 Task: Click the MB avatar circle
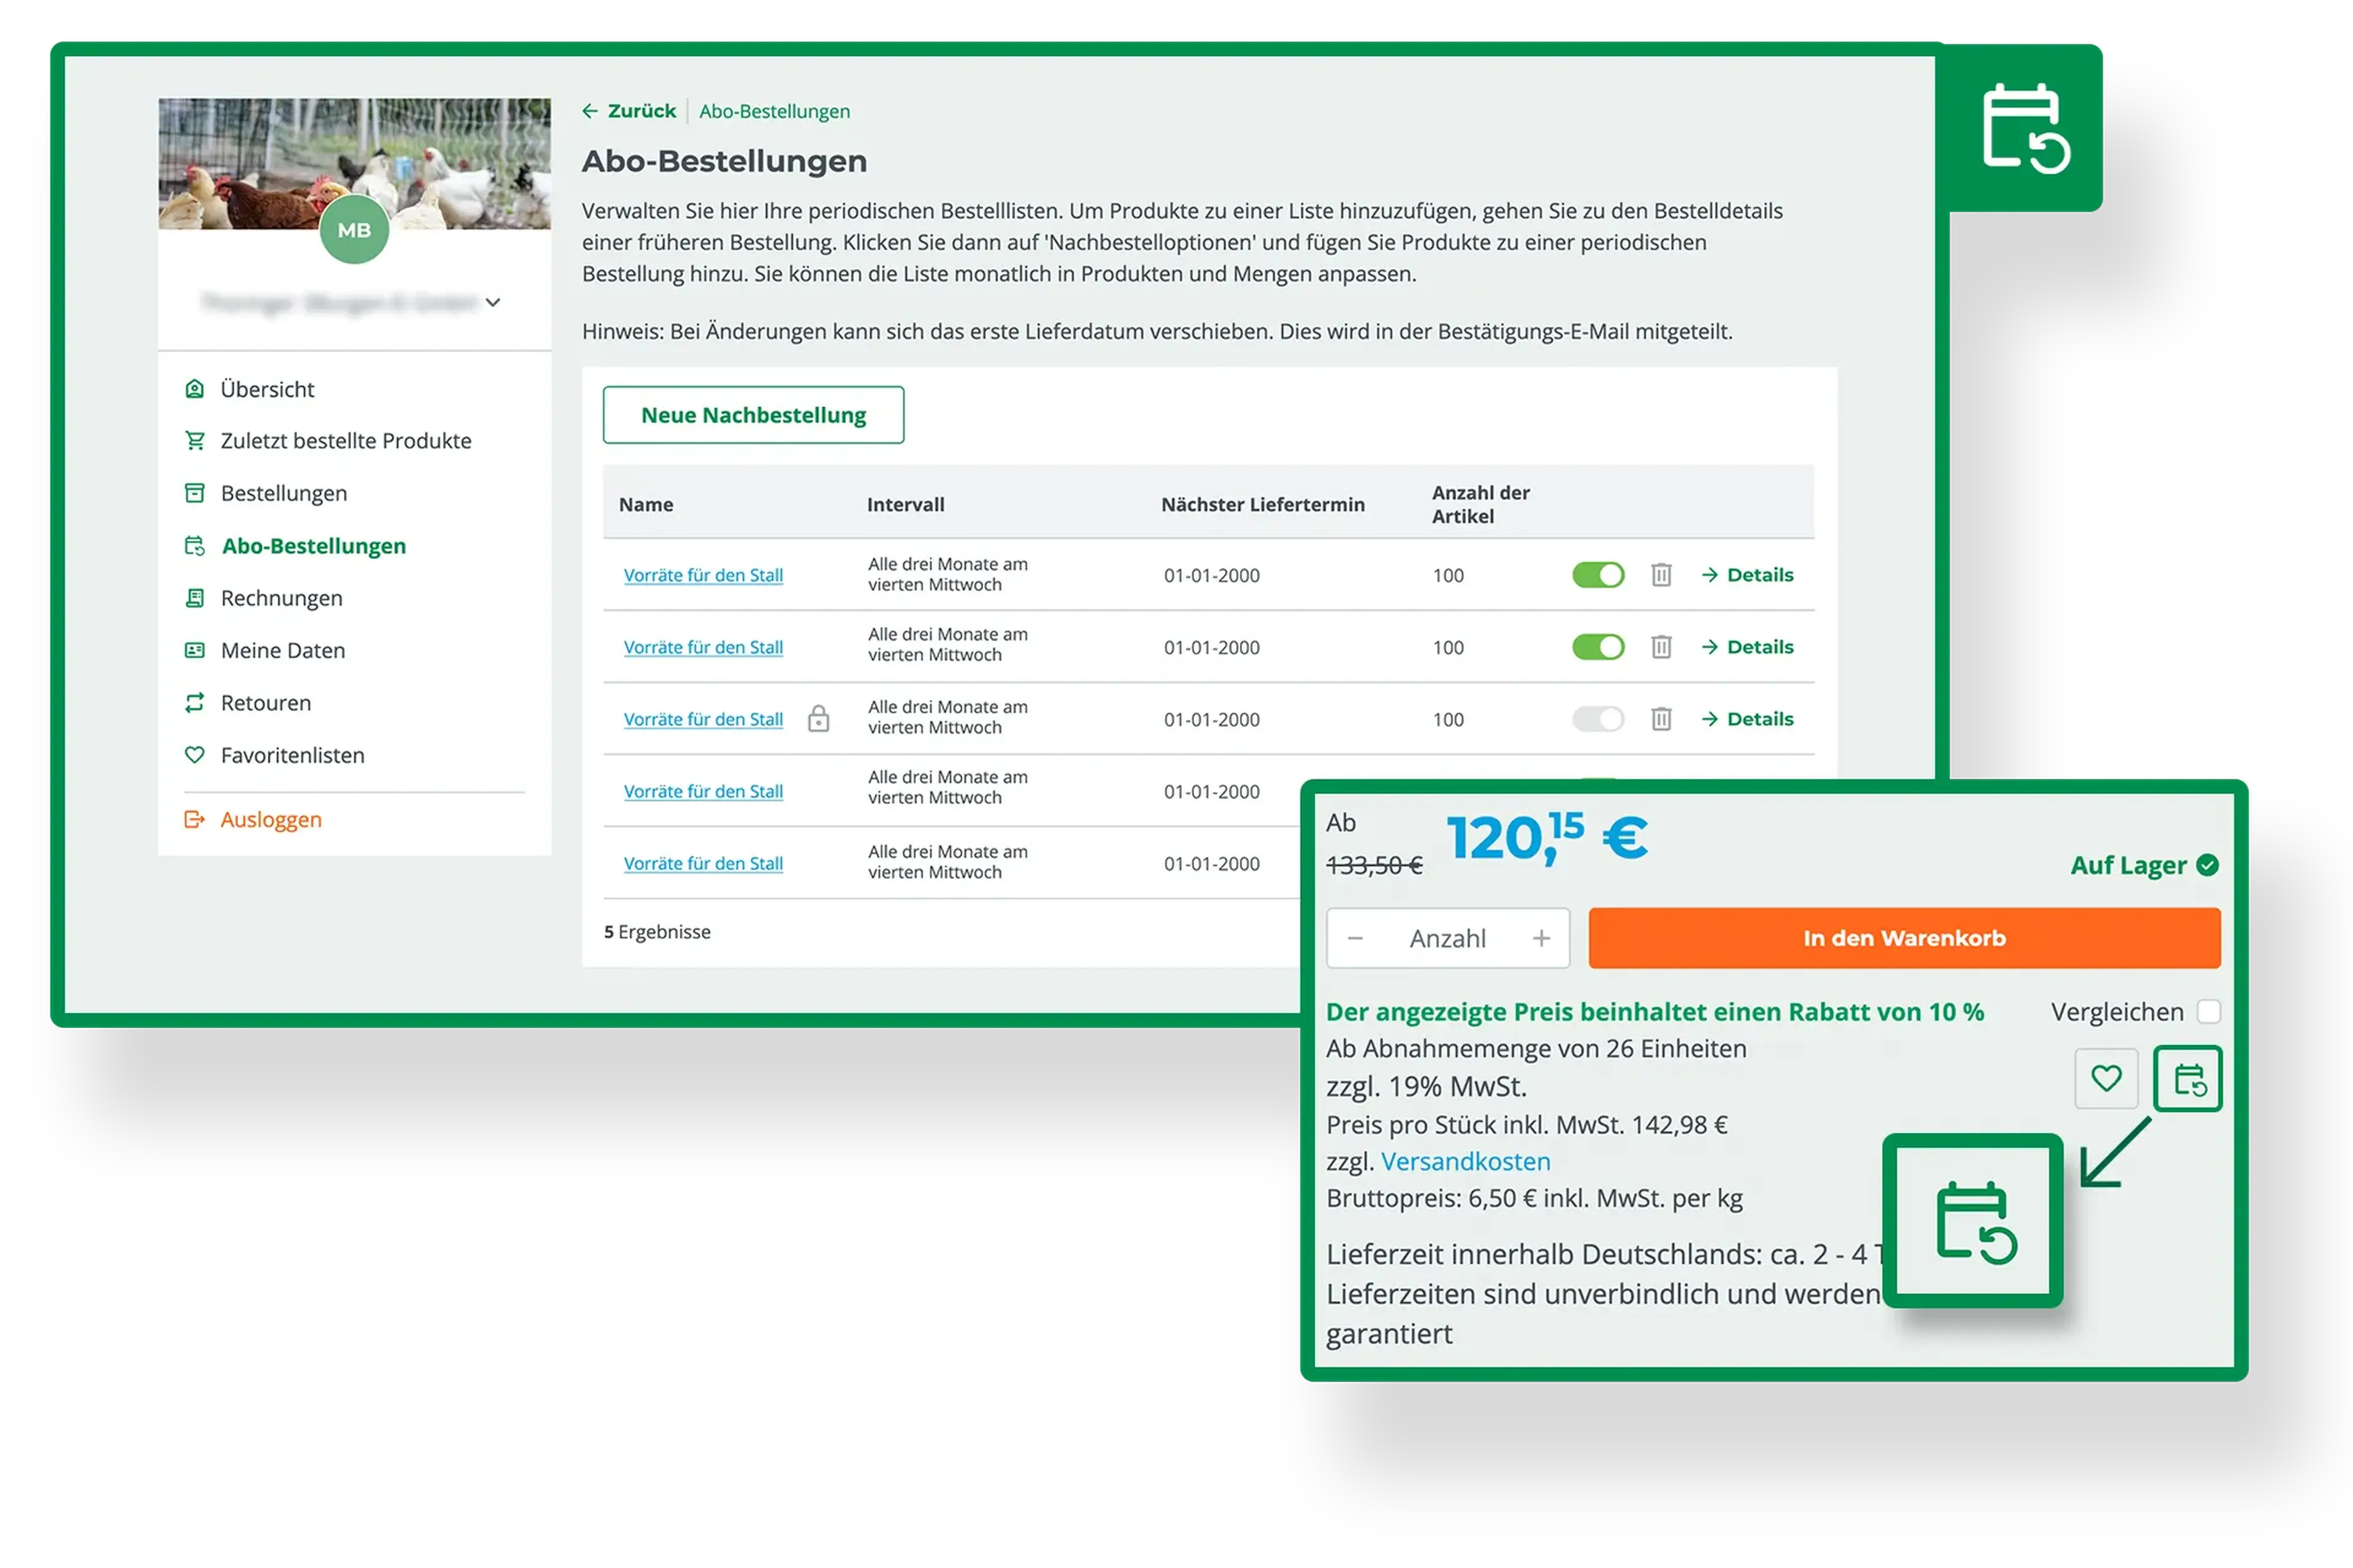pos(354,230)
